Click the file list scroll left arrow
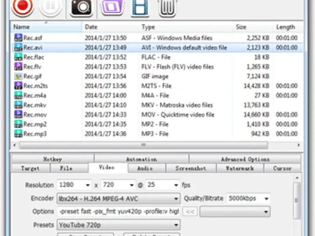The width and height of the screenshot is (315, 236). 14,145
